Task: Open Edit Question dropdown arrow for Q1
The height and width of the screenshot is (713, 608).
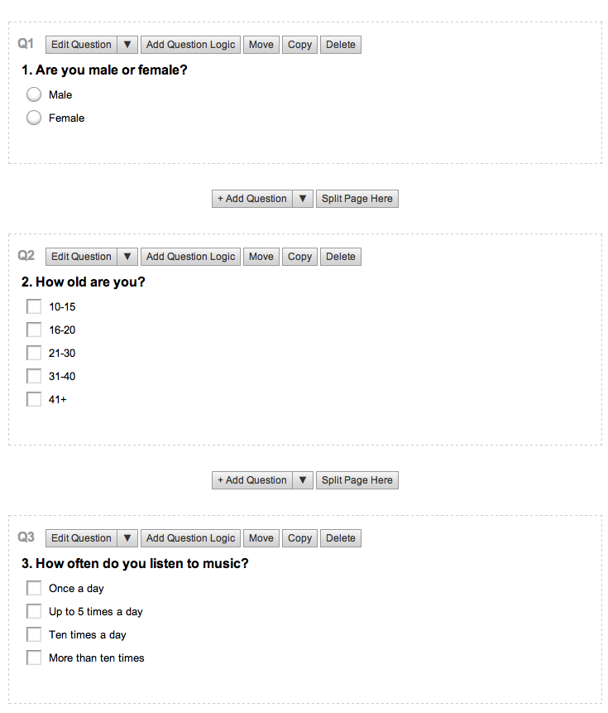Action: [x=127, y=45]
